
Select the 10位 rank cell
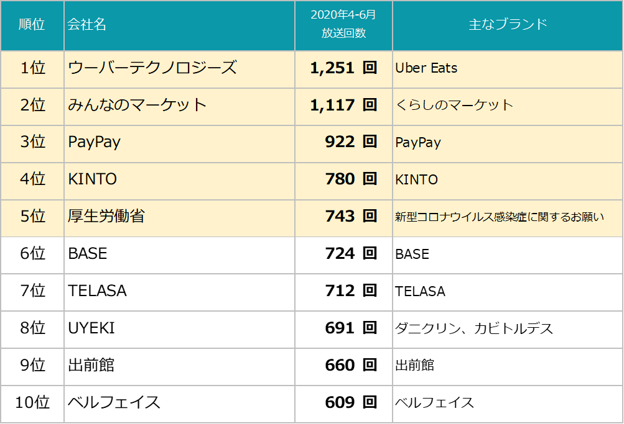click(32, 403)
